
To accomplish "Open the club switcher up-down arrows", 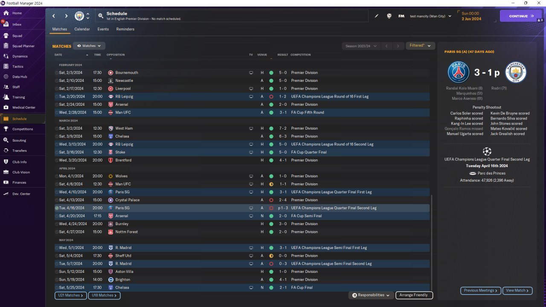I will click(x=88, y=16).
